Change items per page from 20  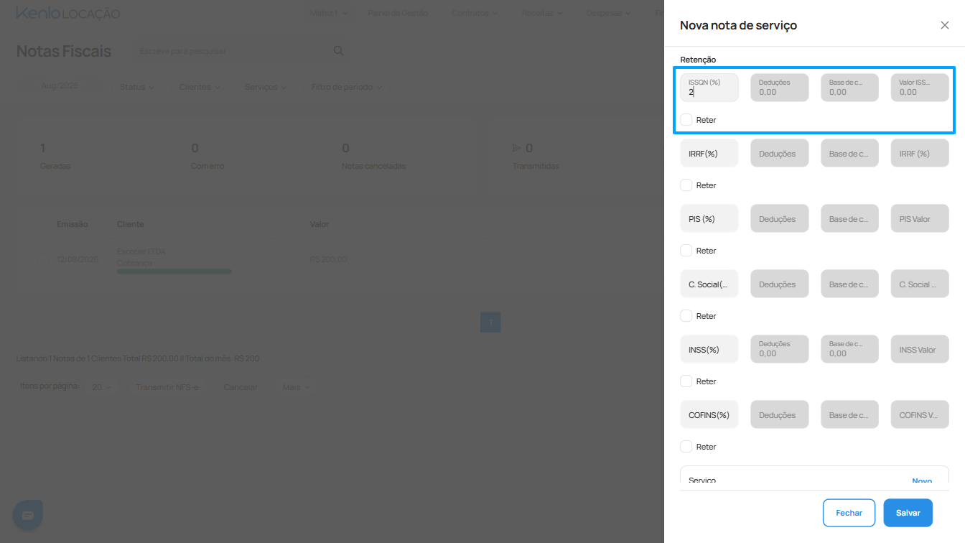point(102,387)
